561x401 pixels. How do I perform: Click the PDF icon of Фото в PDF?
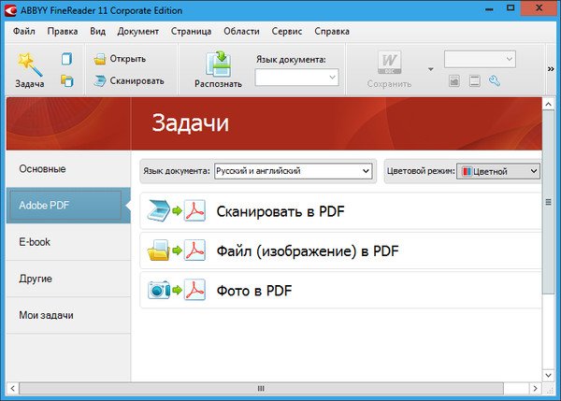point(194,290)
